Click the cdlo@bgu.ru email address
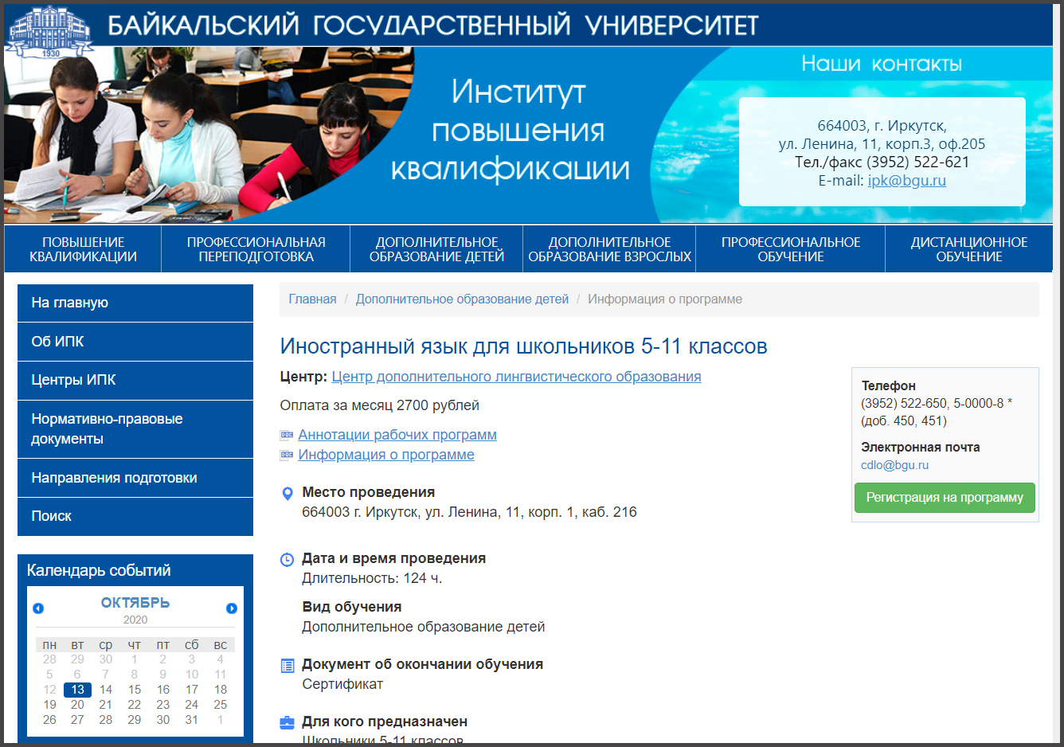This screenshot has width=1064, height=747. [x=894, y=465]
